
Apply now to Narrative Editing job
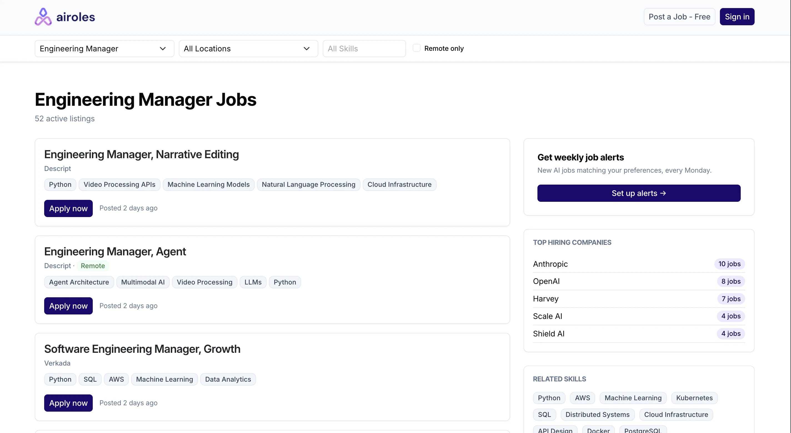pyautogui.click(x=68, y=208)
